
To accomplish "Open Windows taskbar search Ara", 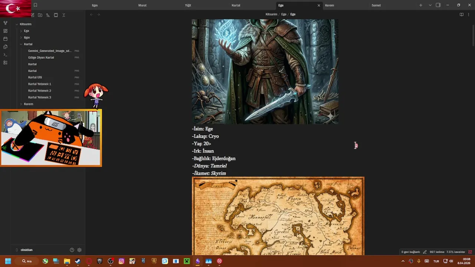I will pos(27,261).
